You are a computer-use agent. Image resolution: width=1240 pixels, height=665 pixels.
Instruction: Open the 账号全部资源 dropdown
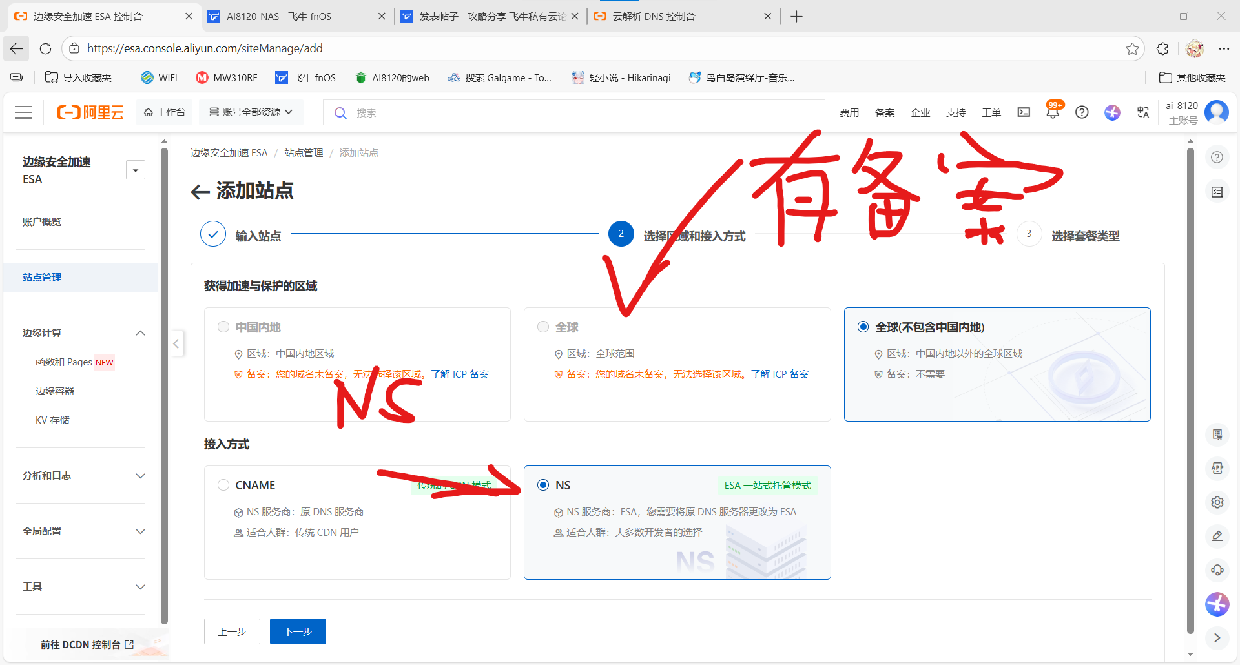[250, 112]
